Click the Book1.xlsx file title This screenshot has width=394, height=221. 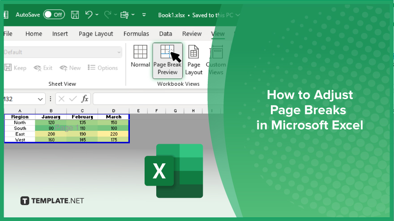[x=171, y=15]
